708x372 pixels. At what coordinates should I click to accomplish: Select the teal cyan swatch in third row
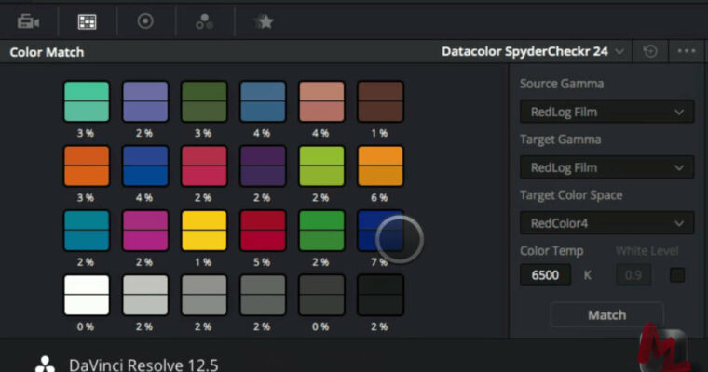[x=87, y=231]
